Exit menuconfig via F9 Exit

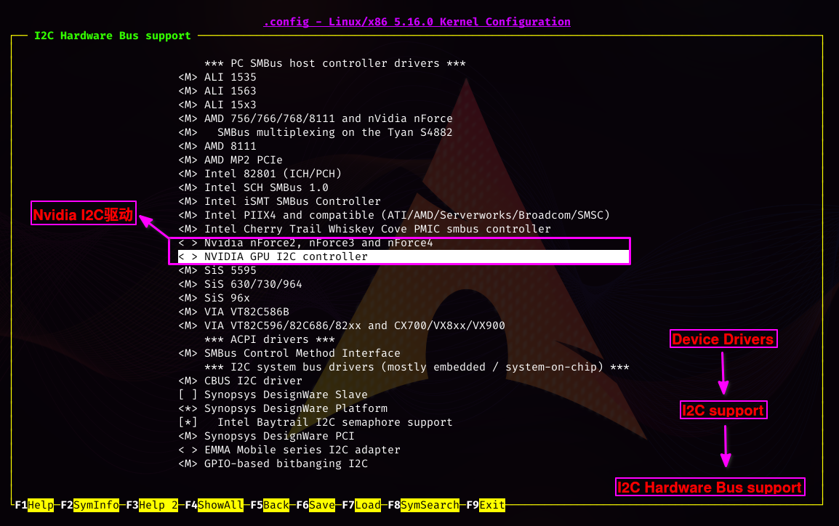pos(485,505)
